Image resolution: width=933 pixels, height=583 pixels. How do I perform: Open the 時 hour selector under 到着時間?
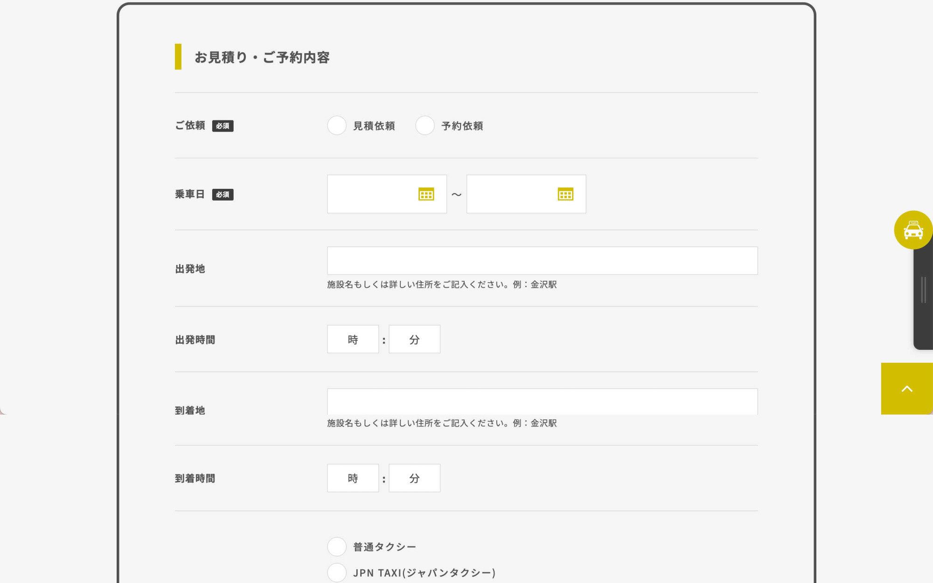(x=353, y=478)
